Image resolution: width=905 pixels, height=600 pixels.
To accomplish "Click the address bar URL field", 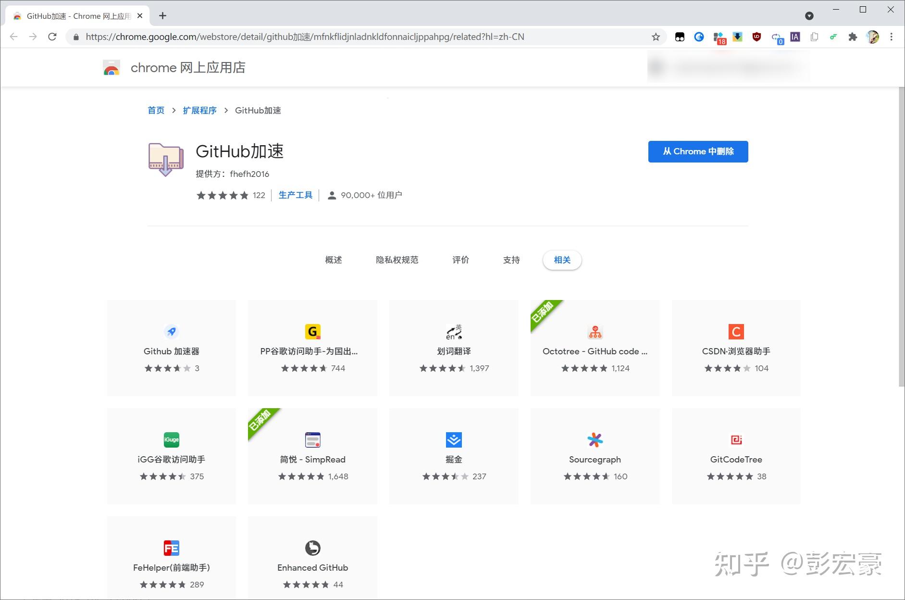I will click(x=365, y=37).
